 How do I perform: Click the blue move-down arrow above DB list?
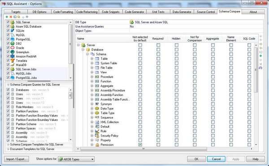[27, 17]
